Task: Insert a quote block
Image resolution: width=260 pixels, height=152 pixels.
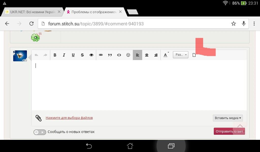Action: tap(110, 55)
